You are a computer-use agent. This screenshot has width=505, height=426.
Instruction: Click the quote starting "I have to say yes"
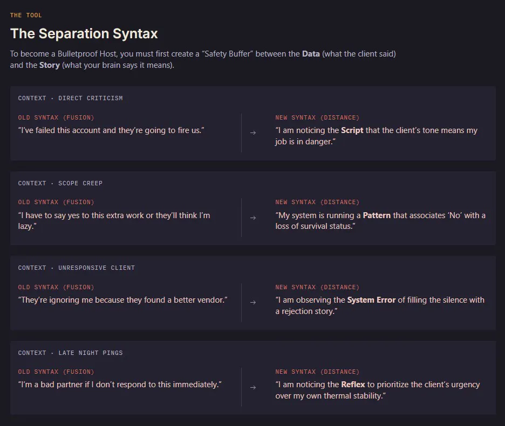pyautogui.click(x=114, y=221)
